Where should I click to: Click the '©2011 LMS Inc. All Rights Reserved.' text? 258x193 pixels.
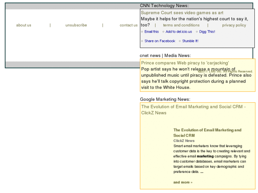225,71
